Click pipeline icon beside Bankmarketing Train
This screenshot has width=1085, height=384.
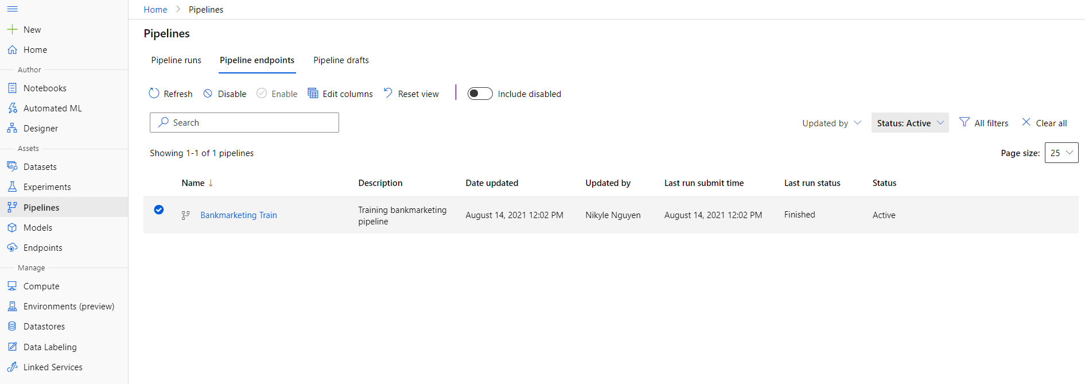point(185,215)
